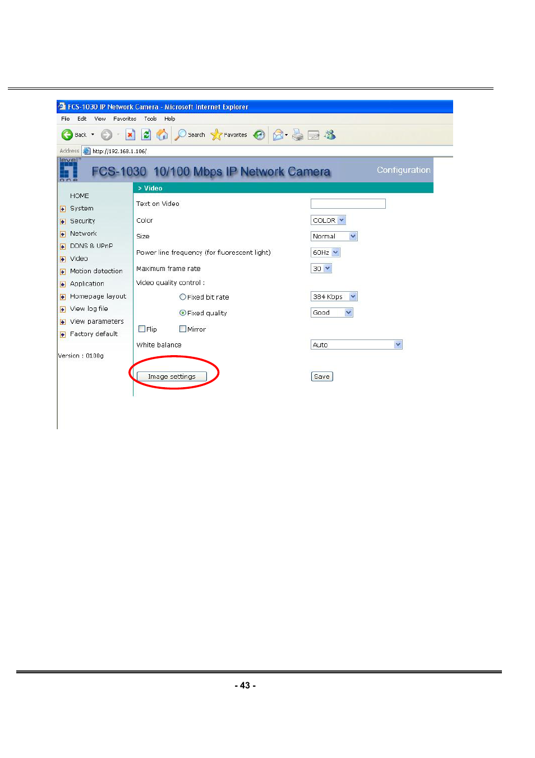Viewport: 535px width, 758px height.
Task: Refresh the page with green arrows icon
Action: (146, 135)
